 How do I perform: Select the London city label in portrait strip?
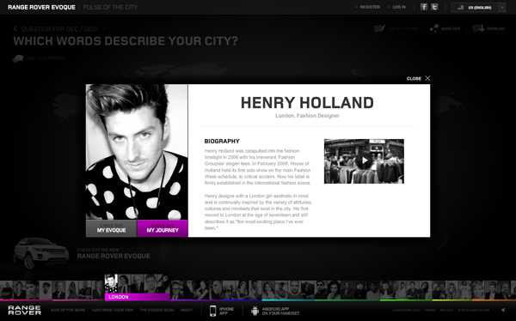pos(137,297)
